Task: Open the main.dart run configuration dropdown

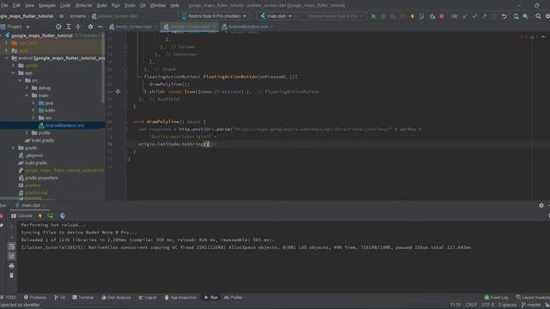Action: (276, 16)
